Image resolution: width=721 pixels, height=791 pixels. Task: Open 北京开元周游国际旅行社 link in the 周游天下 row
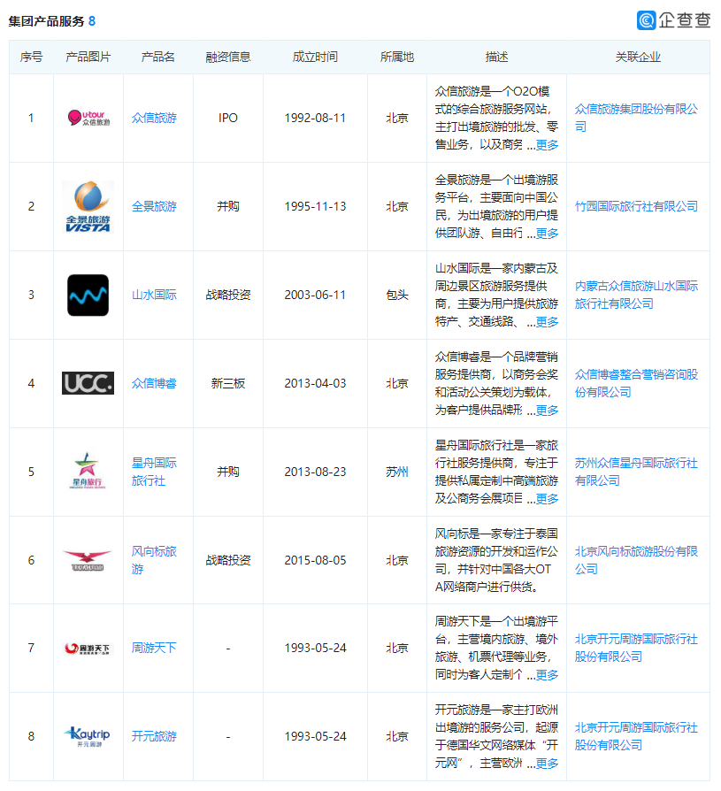coord(636,648)
